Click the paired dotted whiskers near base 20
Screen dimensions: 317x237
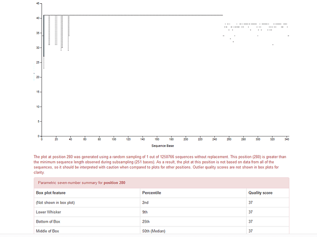point(56,30)
